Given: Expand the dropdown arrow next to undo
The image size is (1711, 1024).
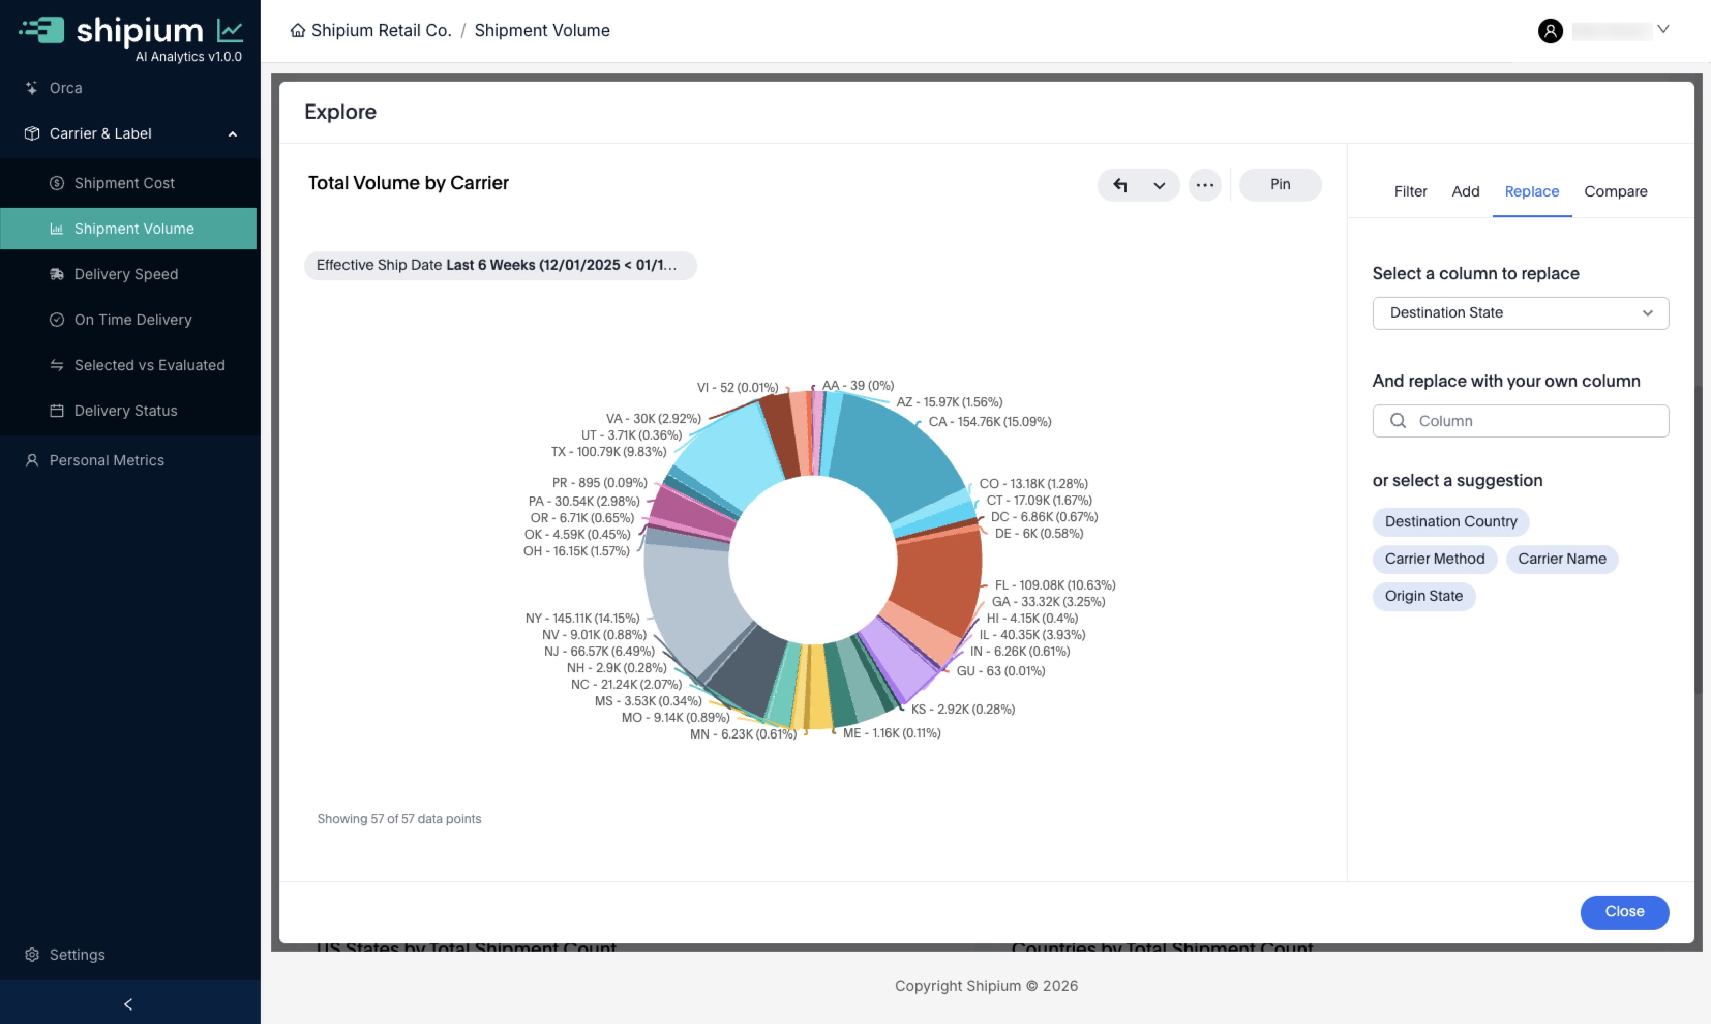Looking at the screenshot, I should coord(1159,185).
